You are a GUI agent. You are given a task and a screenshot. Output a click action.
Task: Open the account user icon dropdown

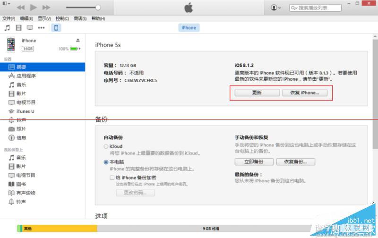[275, 8]
